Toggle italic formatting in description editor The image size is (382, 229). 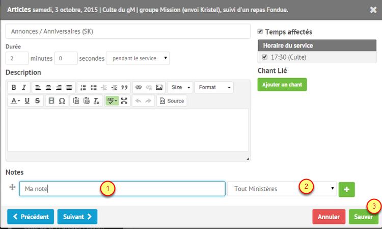tap(24, 87)
